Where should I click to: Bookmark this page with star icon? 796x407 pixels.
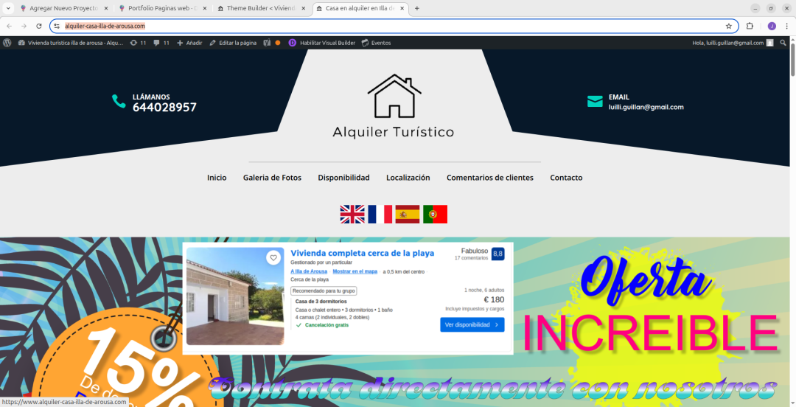tap(728, 26)
